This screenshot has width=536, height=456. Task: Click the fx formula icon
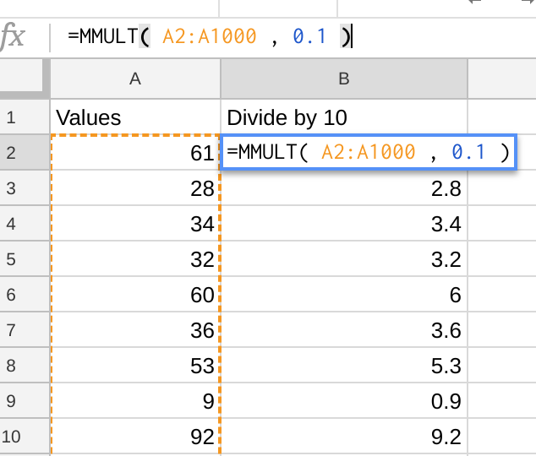pyautogui.click(x=13, y=36)
